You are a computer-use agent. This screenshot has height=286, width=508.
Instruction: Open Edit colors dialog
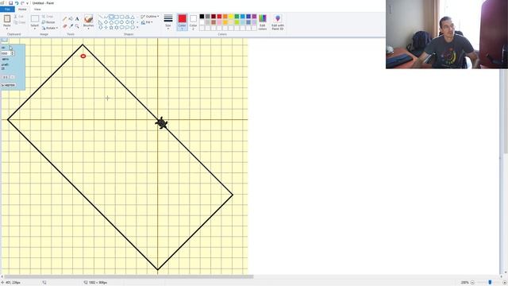pos(263,22)
